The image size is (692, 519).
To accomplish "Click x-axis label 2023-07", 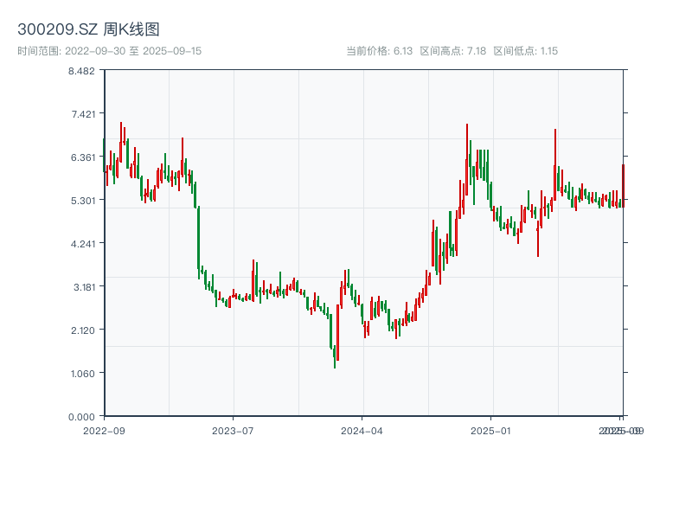I will (x=233, y=431).
